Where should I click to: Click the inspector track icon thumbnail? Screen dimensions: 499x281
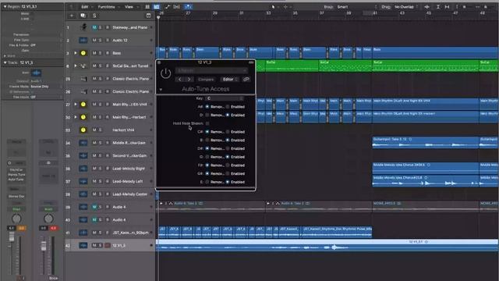pyautogui.click(x=37, y=73)
